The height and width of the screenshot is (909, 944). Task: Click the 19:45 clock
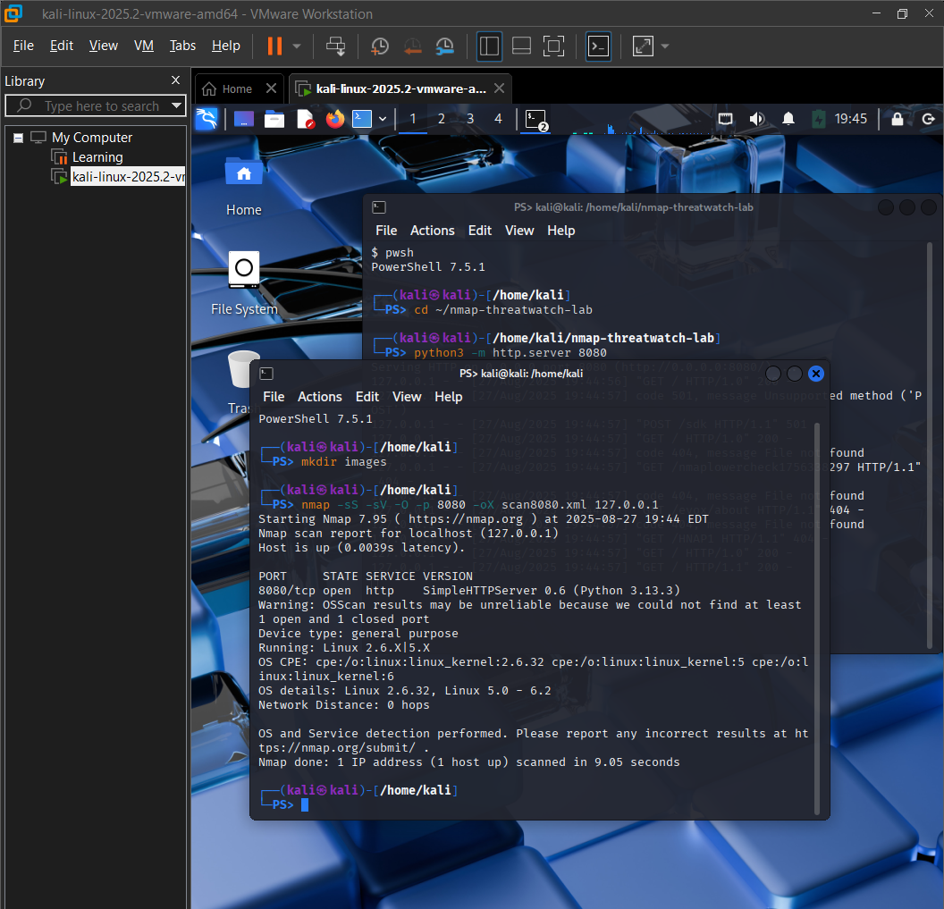851,119
